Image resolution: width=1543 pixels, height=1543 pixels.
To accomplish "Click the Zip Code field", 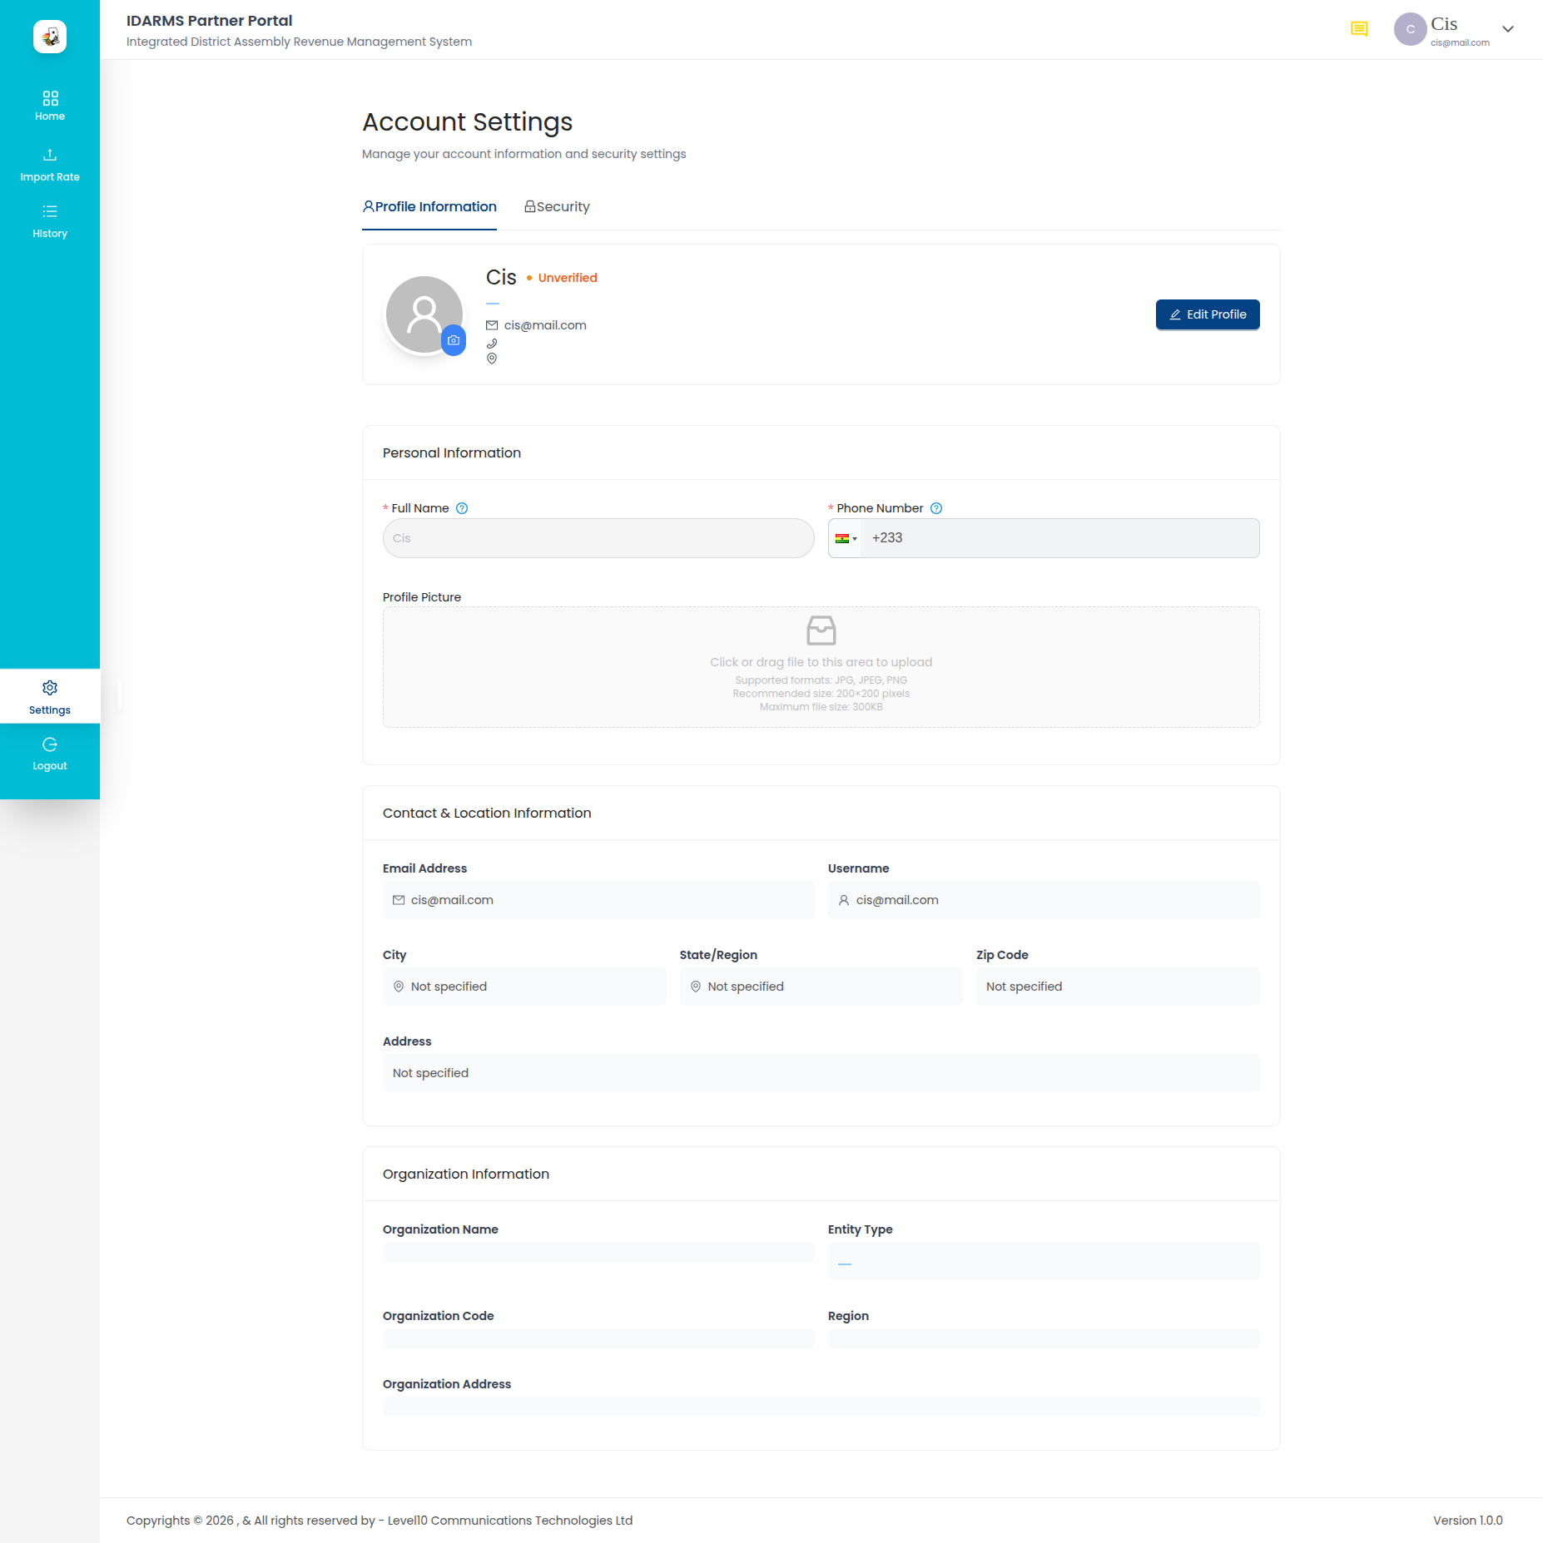I will (x=1118, y=987).
